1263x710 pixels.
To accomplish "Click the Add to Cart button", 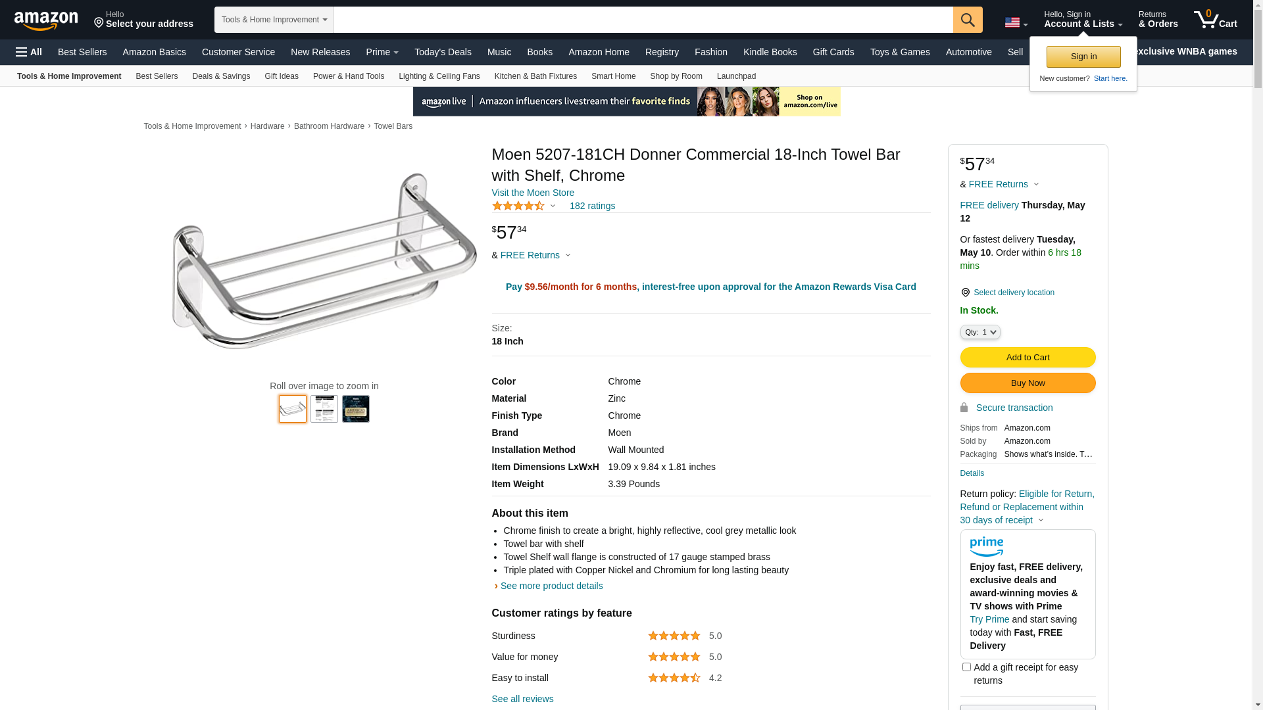I will [x=1028, y=358].
